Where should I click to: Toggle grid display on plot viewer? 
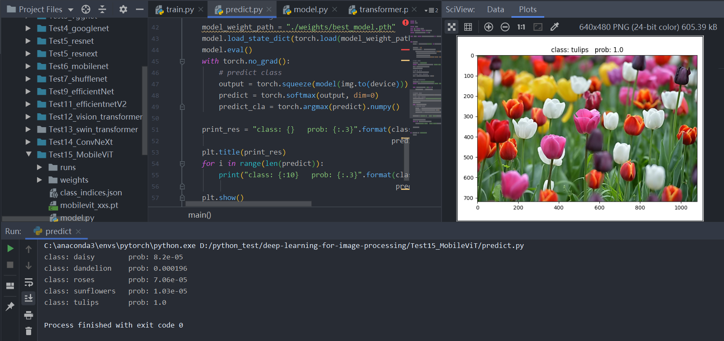(x=468, y=27)
